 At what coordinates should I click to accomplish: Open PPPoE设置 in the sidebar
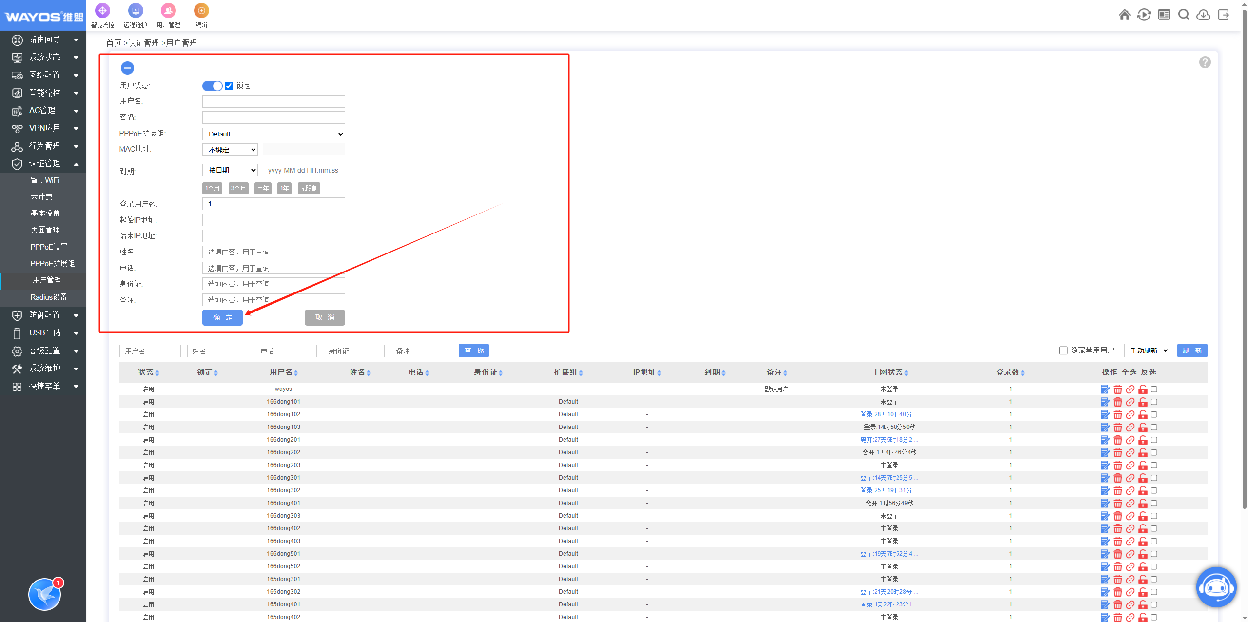pyautogui.click(x=49, y=247)
